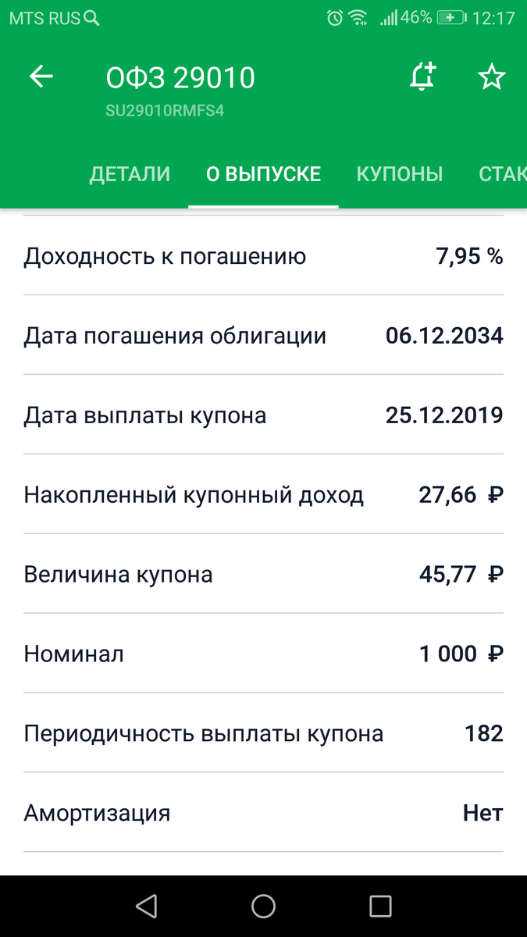Screen dimensions: 527x937
Task: Tap the Доходность к погашению row
Action: point(263,256)
